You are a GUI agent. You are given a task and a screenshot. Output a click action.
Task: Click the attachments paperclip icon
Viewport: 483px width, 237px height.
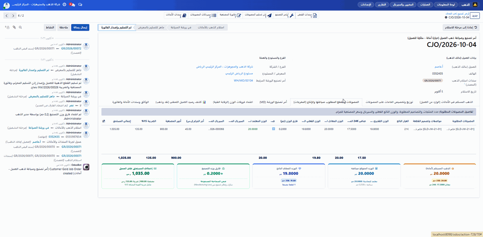[14, 27]
